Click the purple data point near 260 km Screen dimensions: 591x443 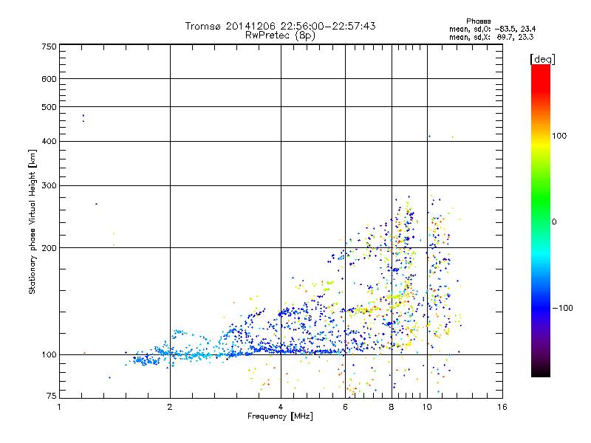pos(97,204)
